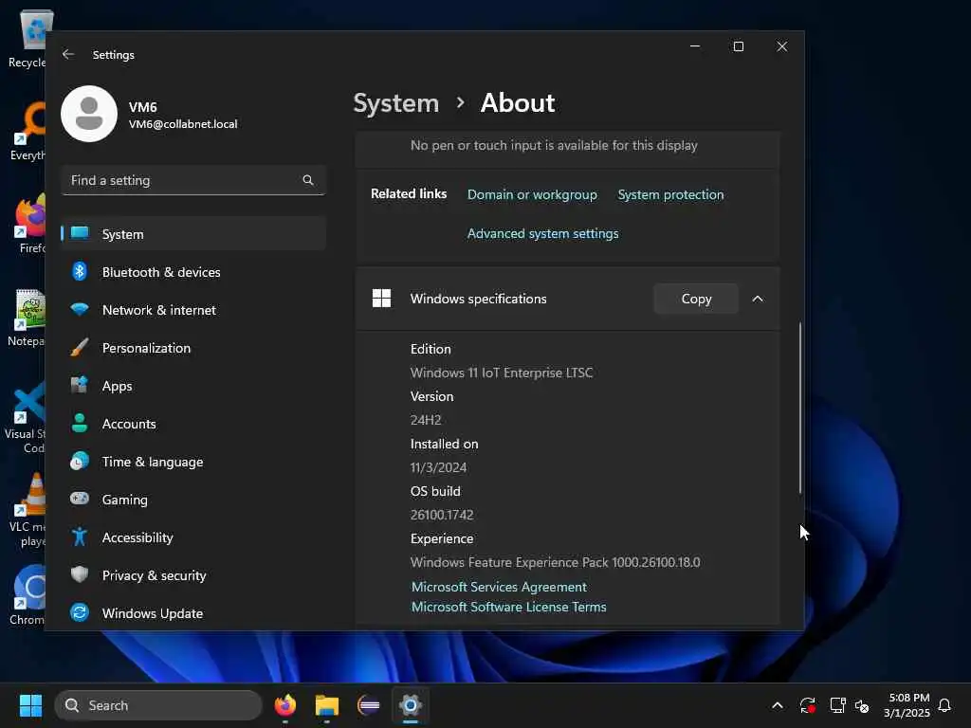Click the Time & language clock icon

pos(80,462)
